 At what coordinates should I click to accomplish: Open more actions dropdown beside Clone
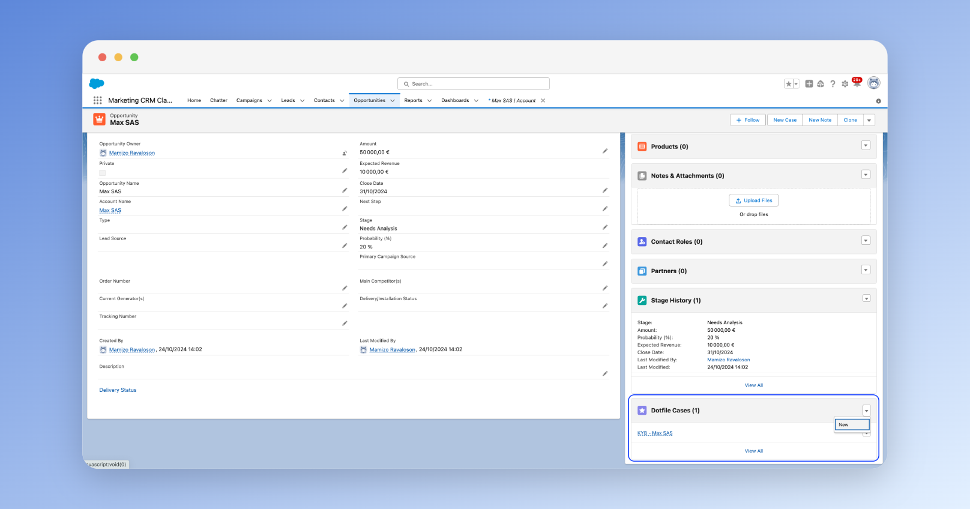(x=869, y=120)
